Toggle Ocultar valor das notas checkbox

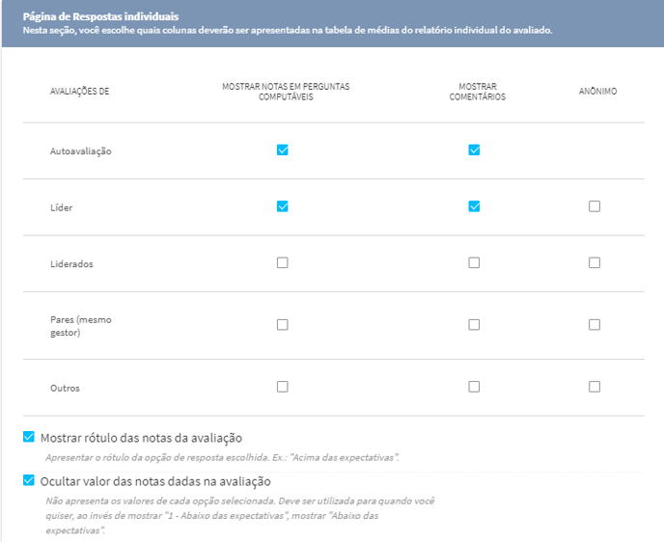coord(29,480)
